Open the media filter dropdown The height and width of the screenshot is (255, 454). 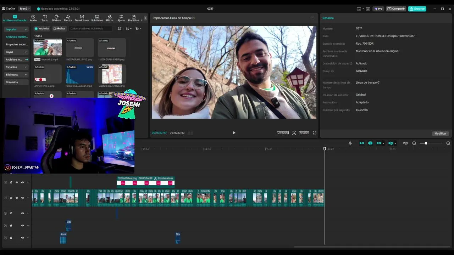[x=138, y=29]
